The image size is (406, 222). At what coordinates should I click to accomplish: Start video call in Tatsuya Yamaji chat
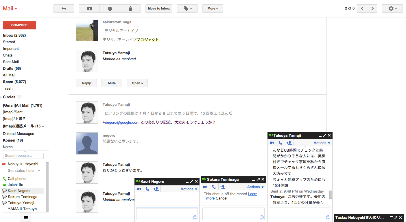point(272,143)
